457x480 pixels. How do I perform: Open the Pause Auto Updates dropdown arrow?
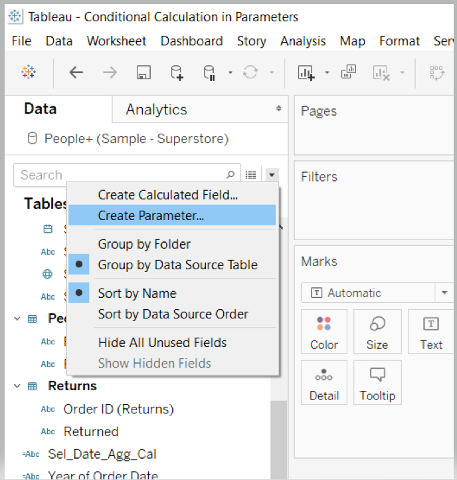pos(230,72)
